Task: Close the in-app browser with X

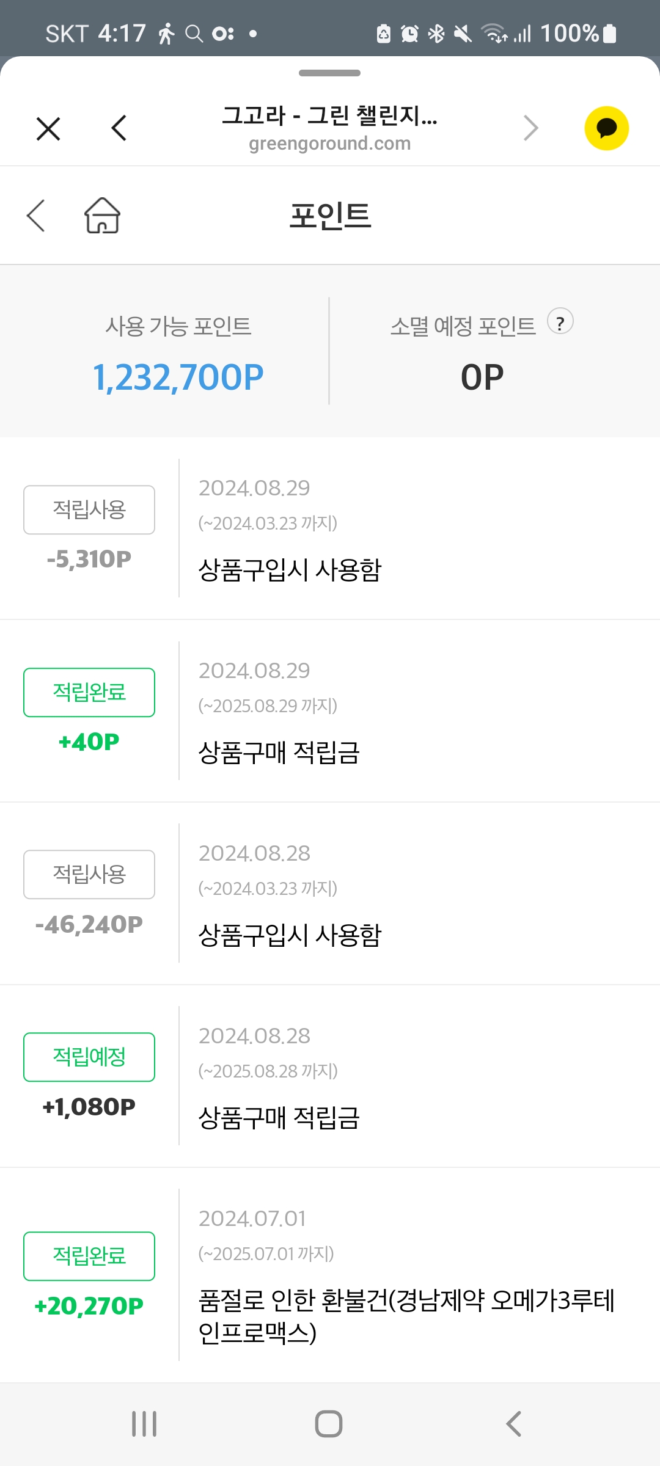Action: point(48,129)
